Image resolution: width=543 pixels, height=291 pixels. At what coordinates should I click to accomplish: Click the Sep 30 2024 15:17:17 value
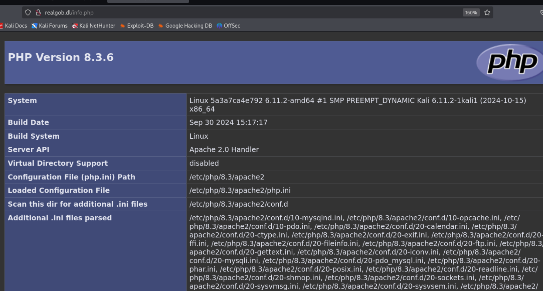pyautogui.click(x=228, y=122)
